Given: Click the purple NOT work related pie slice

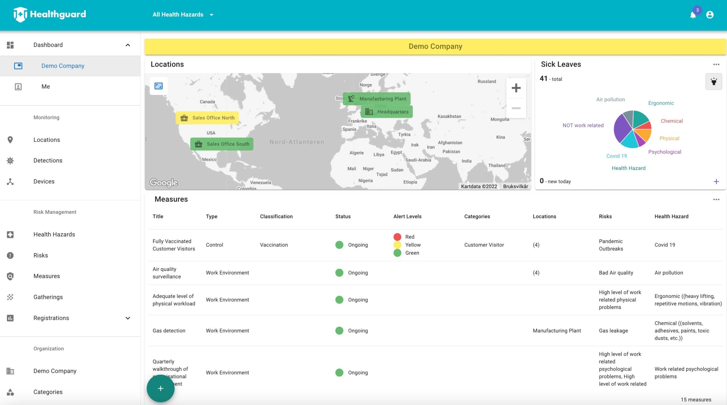Looking at the screenshot, I should pyautogui.click(x=622, y=129).
